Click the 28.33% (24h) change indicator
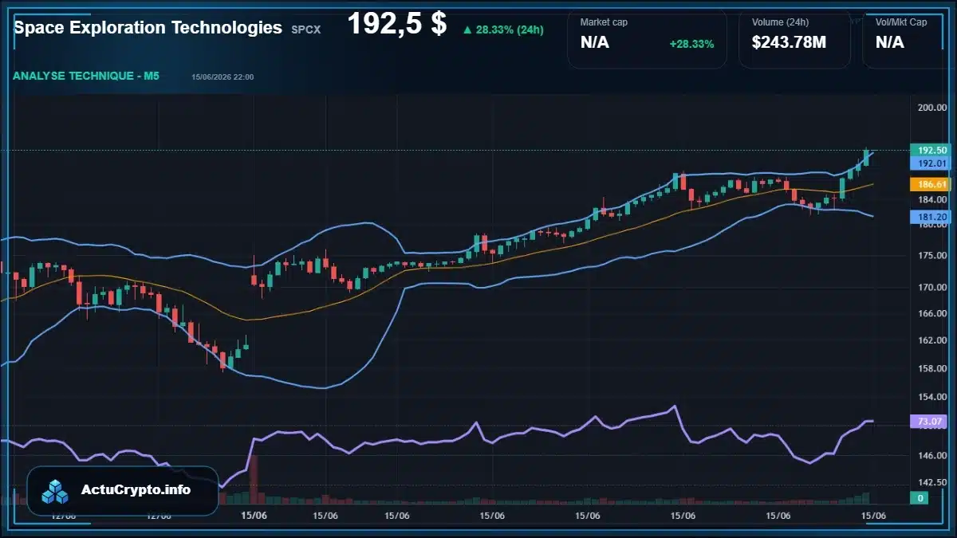Image resolution: width=957 pixels, height=538 pixels. click(503, 29)
